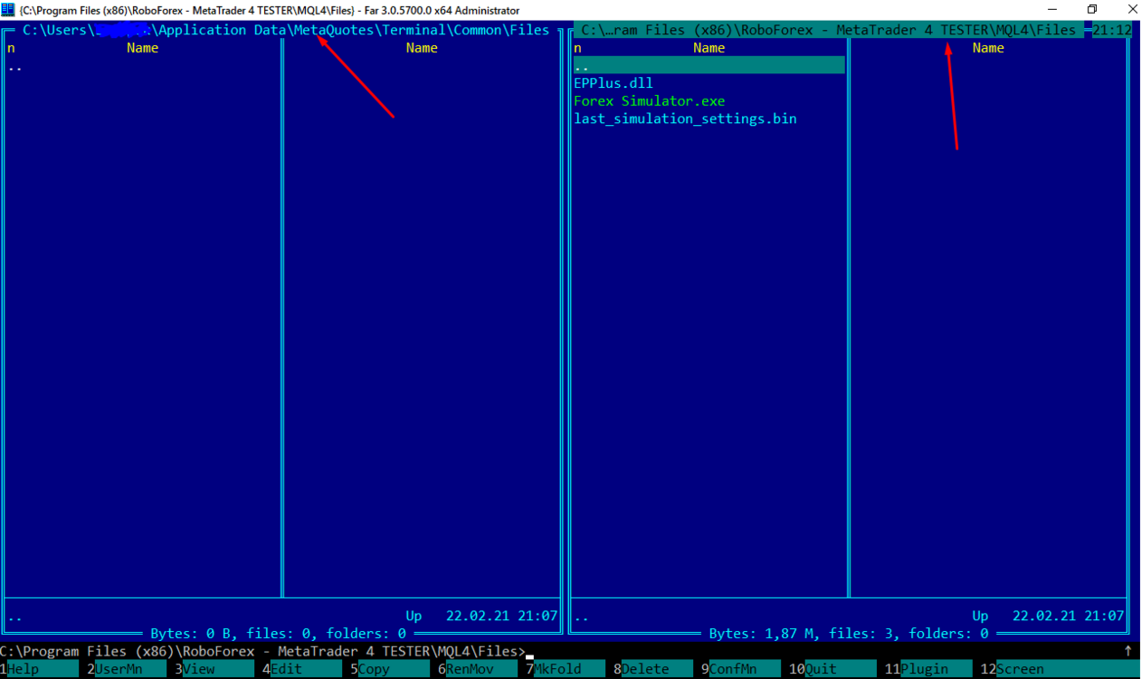
Task: Click the left panel Bytes summary status line
Action: [x=279, y=634]
